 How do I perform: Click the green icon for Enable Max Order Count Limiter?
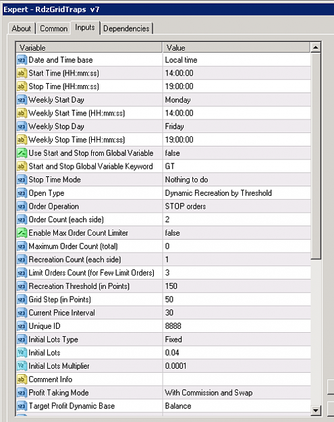tap(22, 233)
